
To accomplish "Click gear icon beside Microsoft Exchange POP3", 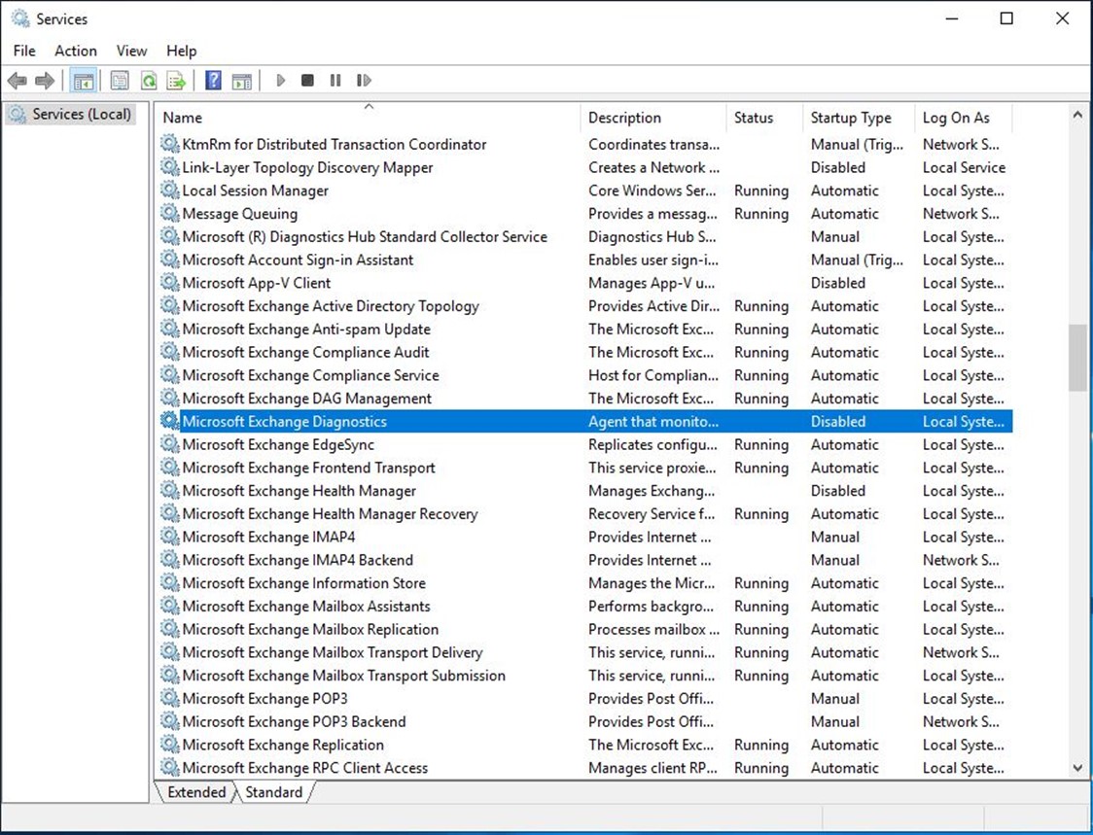I will pos(169,698).
